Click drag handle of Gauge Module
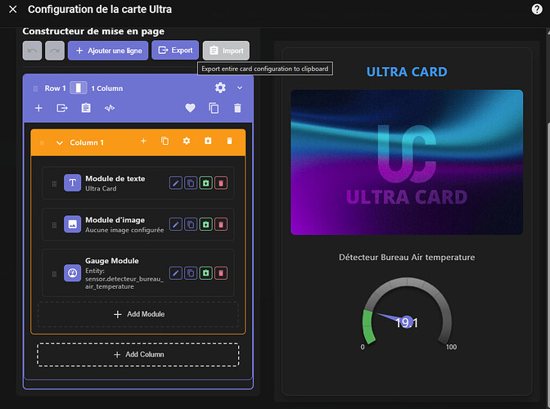Image resolution: width=550 pixels, height=409 pixels. (x=54, y=274)
